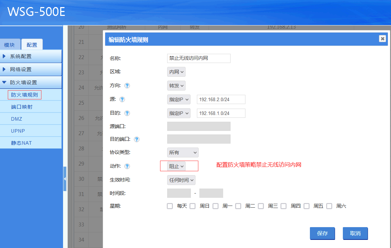The image size is (391, 248).
Task: Close the 编辑防火墙规则 dialog with X
Action: pos(382,39)
